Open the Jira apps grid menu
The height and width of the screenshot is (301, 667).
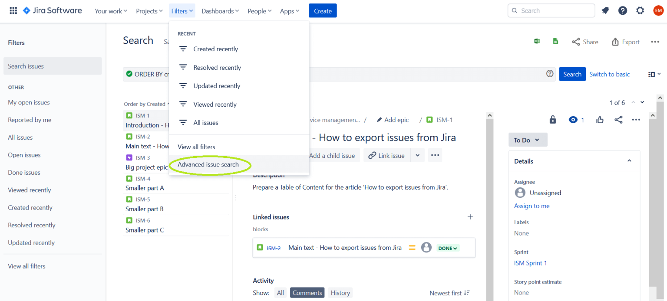pyautogui.click(x=13, y=10)
